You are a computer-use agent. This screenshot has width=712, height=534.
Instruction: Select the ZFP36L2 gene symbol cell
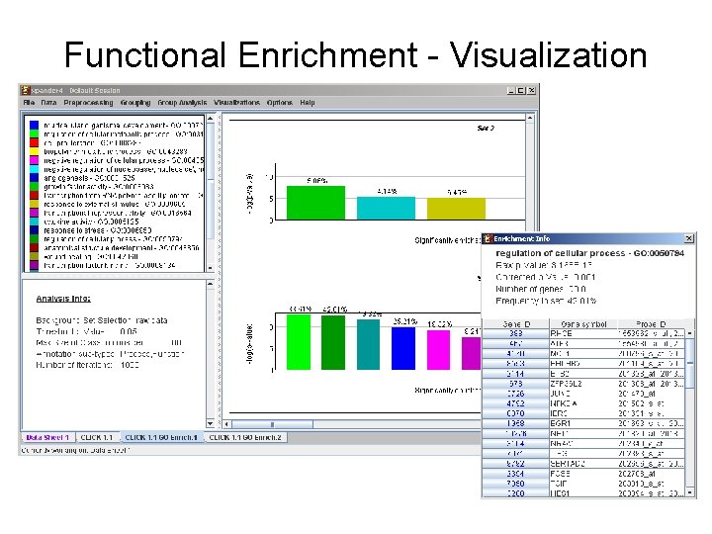pos(583,384)
